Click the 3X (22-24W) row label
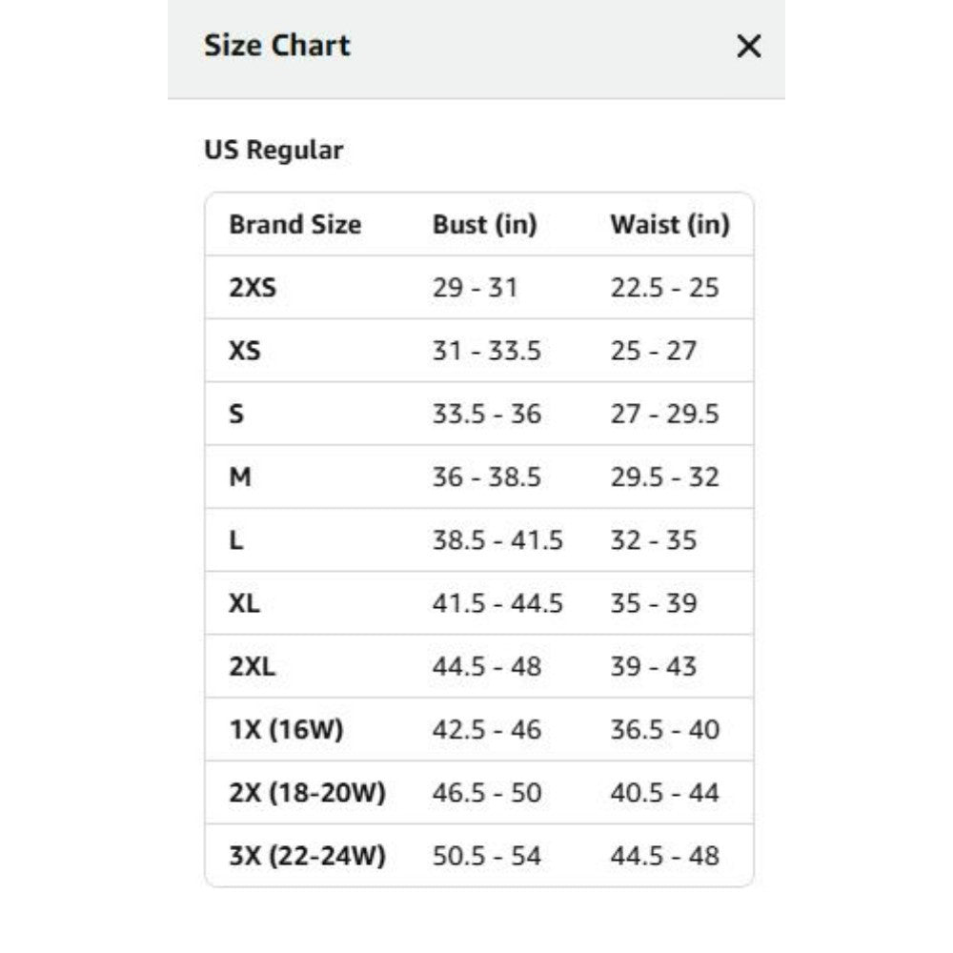The image size is (953, 953). 308,856
